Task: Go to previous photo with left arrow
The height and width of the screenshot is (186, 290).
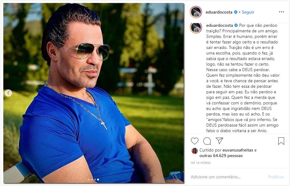Action: tap(8, 93)
